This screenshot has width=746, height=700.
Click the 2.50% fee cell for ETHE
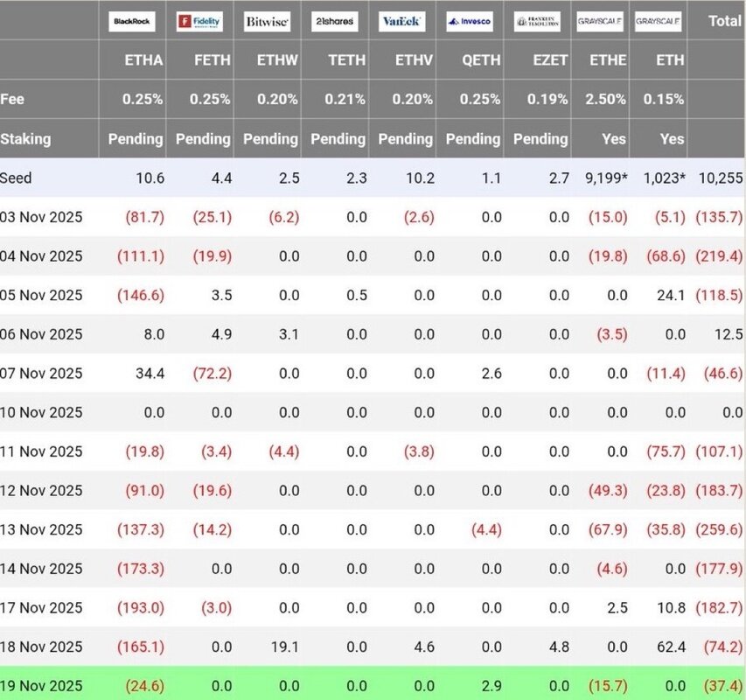click(607, 99)
